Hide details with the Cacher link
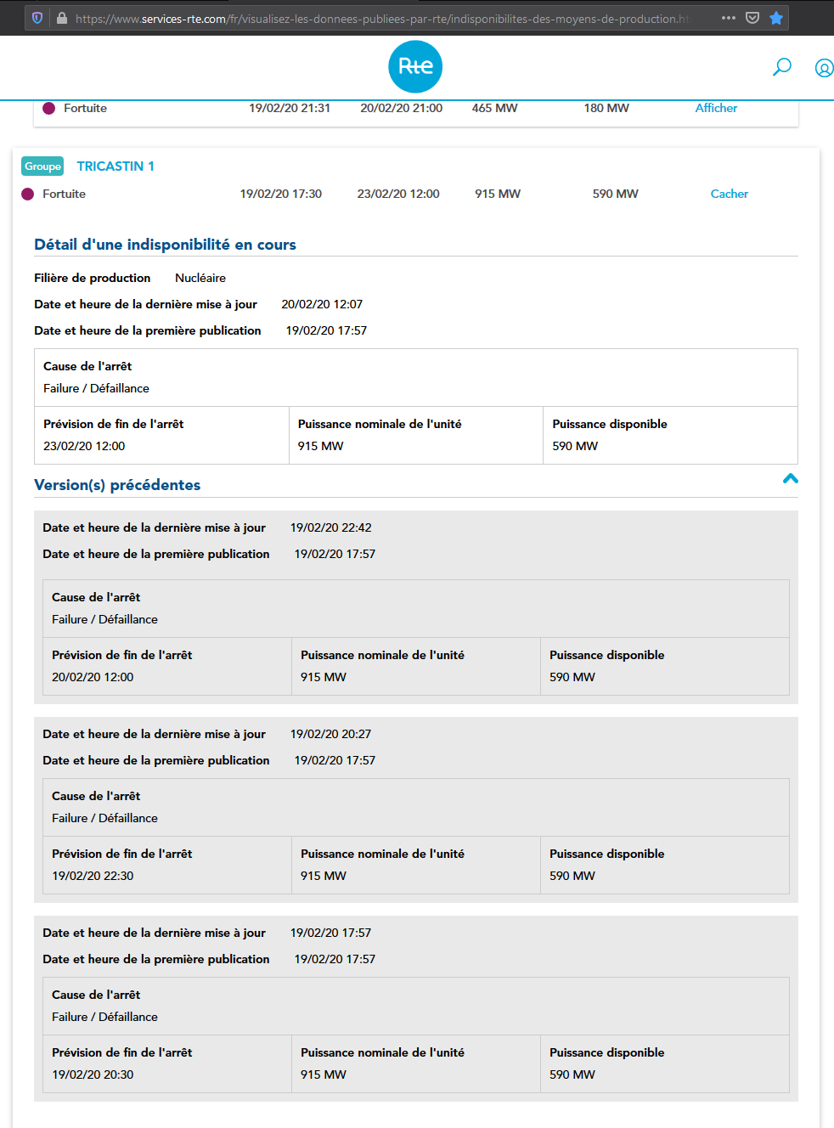834x1128 pixels. pyautogui.click(x=730, y=194)
